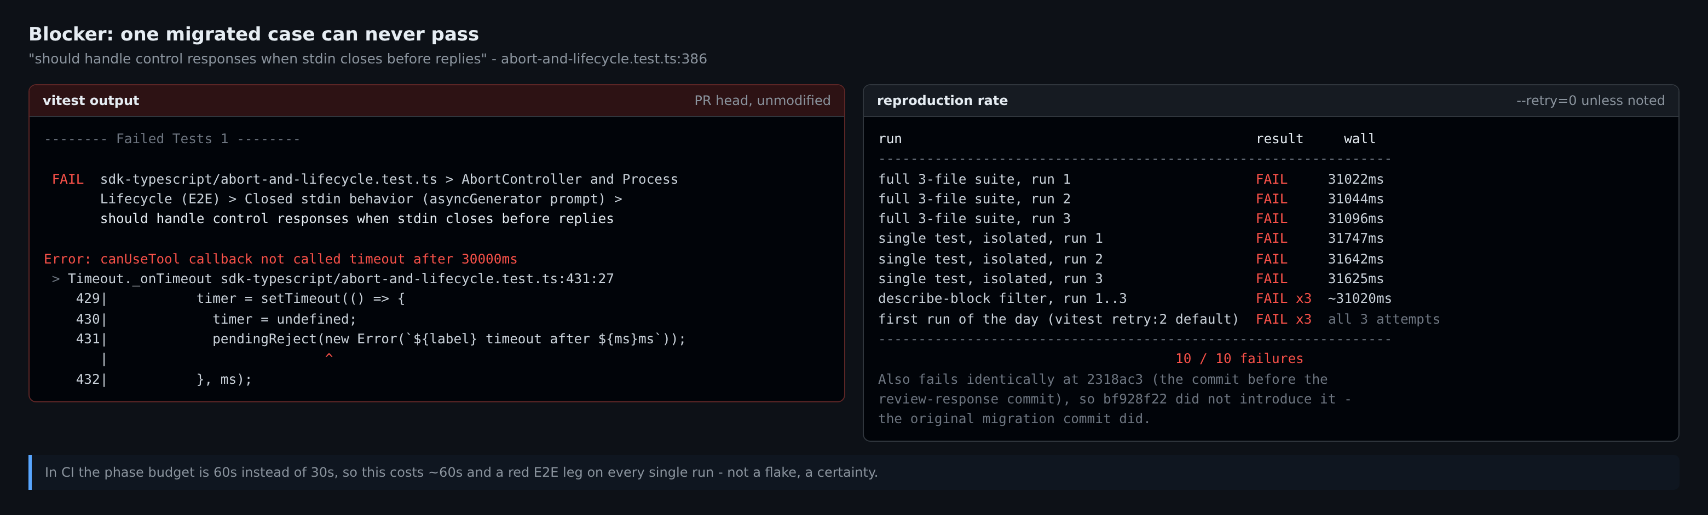This screenshot has width=1708, height=515.
Task: Click the 31044ms wall time
Action: tap(1355, 199)
